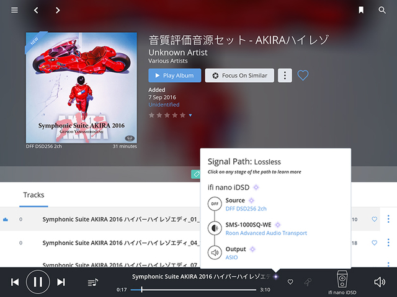Favorite the currently playing track

tap(290, 282)
